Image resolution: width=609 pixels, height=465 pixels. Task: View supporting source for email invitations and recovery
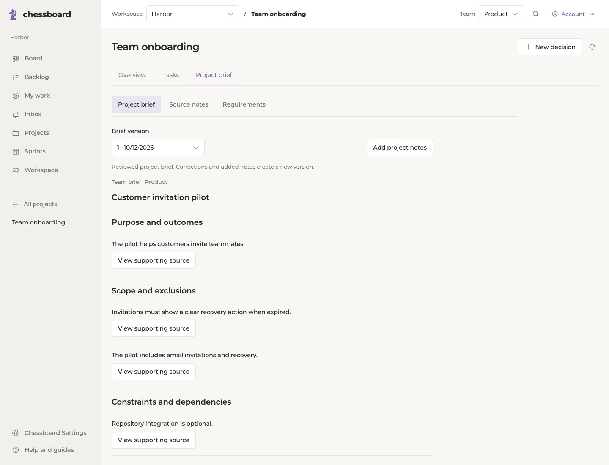pos(154,372)
